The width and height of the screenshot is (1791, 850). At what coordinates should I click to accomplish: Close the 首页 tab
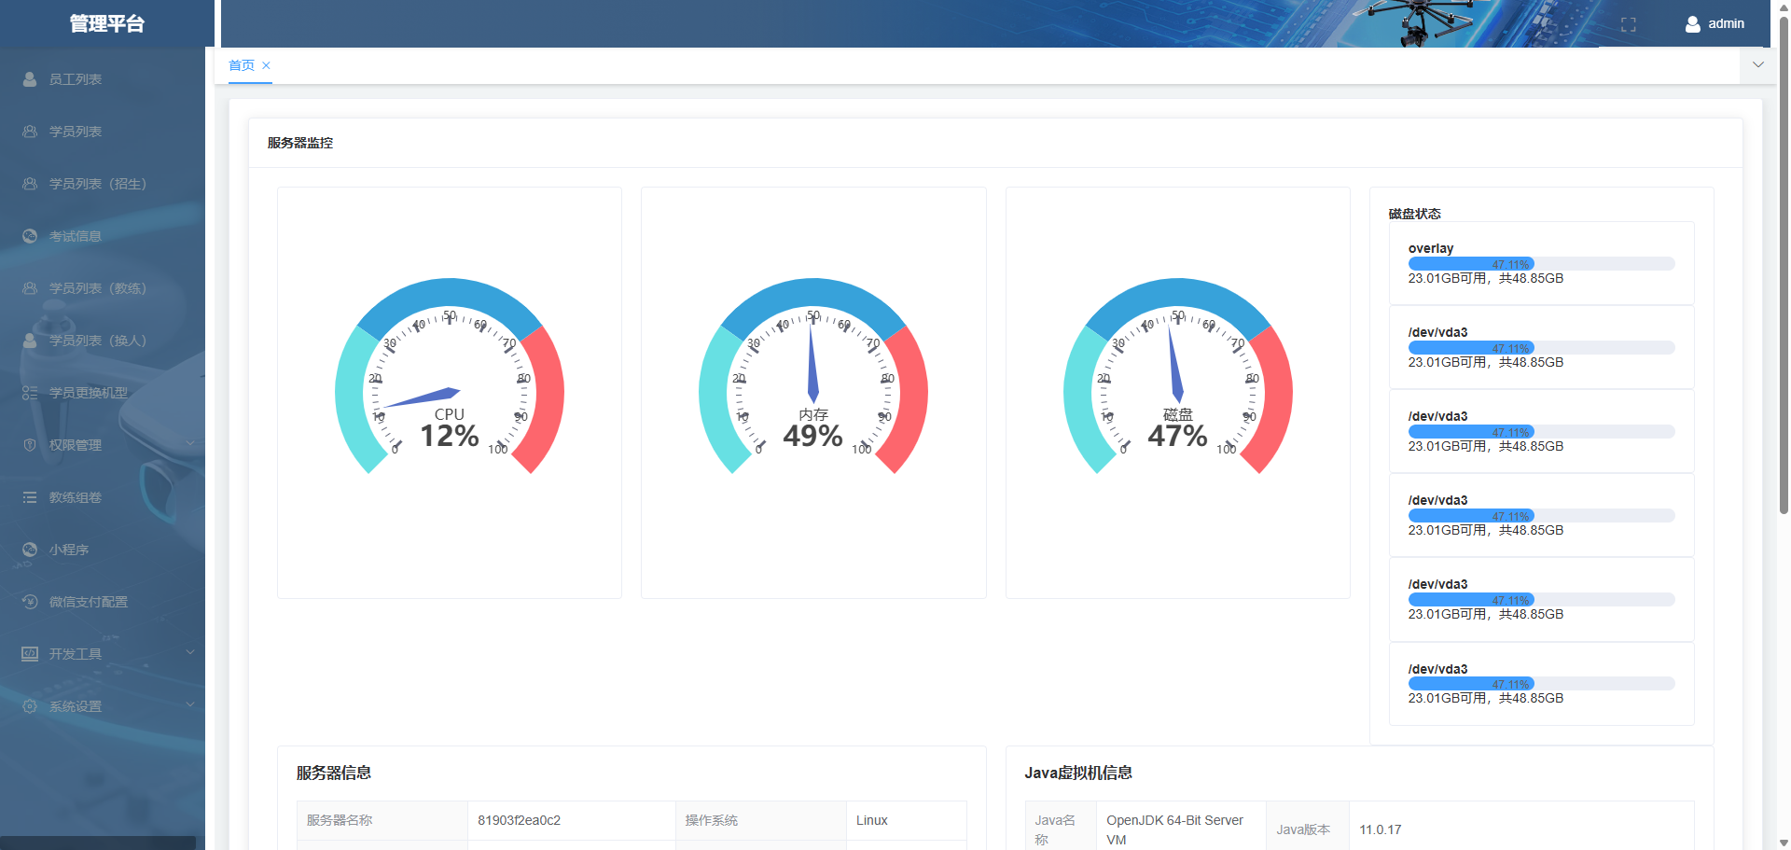pyautogui.click(x=266, y=65)
